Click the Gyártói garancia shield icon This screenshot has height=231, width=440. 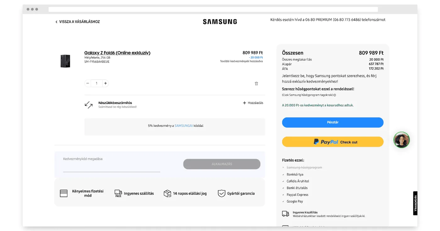tap(222, 193)
